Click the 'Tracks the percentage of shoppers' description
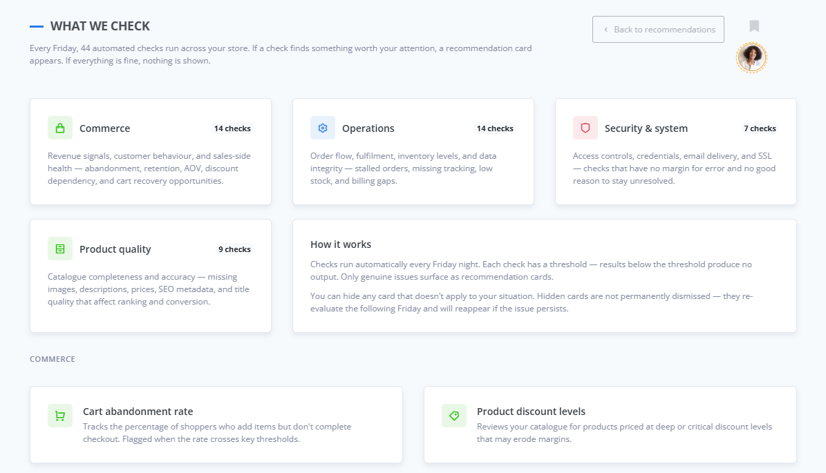826x473 pixels. click(x=217, y=432)
